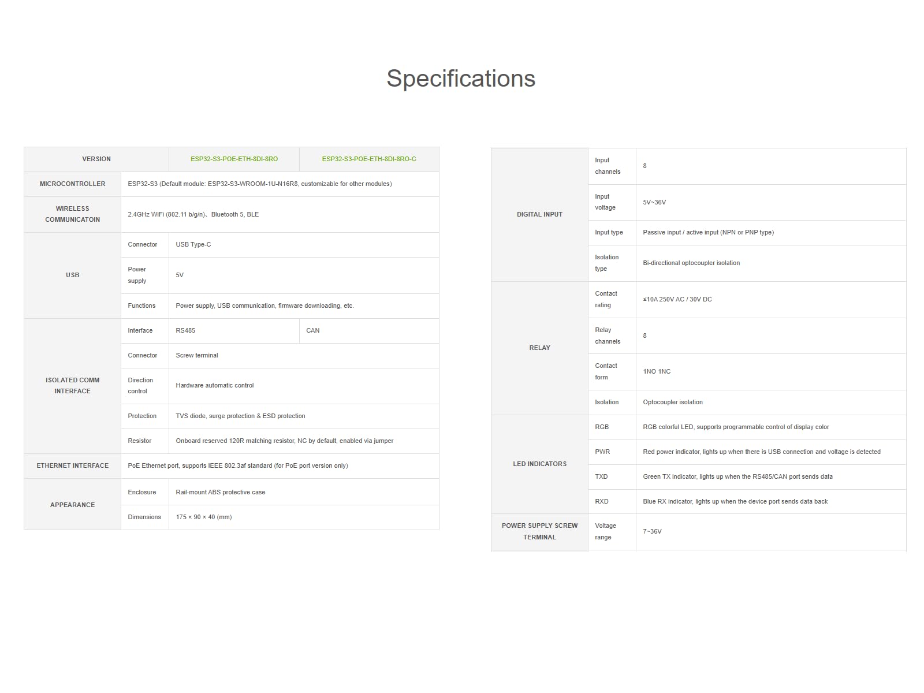Open the ESP32-S3-POE-ETH-8DI-8RO-C version link
The width and height of the screenshot is (924, 693).
(x=369, y=159)
